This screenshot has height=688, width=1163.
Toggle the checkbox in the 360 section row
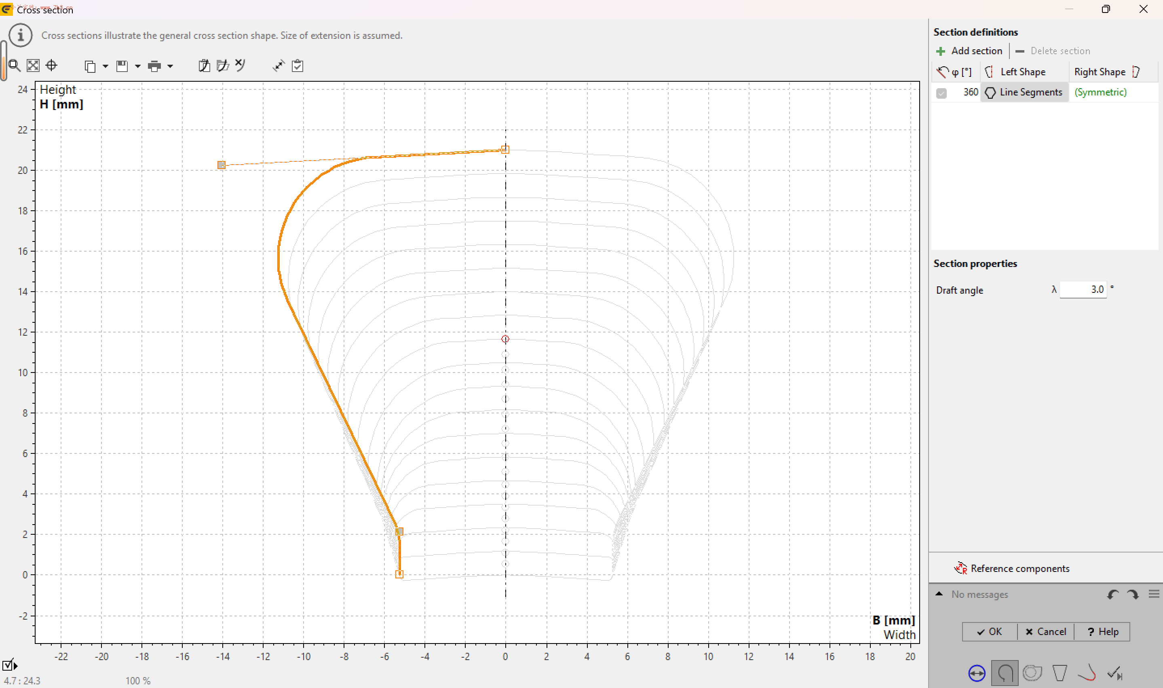tap(941, 93)
